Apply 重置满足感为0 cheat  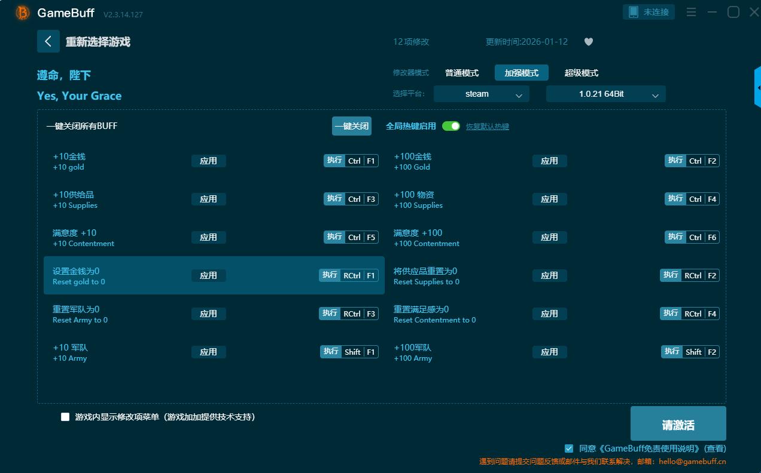[550, 314]
